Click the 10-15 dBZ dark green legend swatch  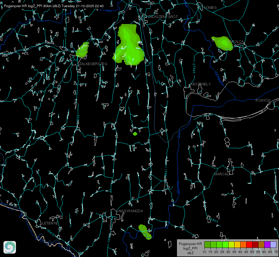(207, 245)
